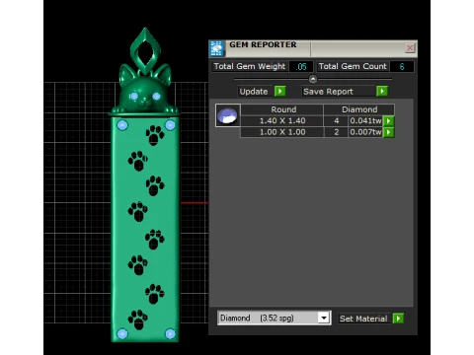The image size is (474, 355).
Task: Click the Save Report button label
Action: click(339, 92)
